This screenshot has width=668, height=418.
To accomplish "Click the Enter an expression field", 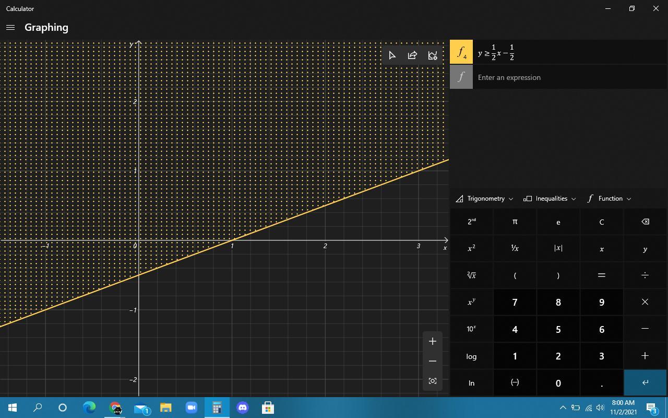I will click(x=569, y=77).
